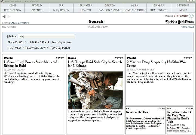The height and width of the screenshot is (135, 196).
Task: Click the Times Reader app icon in title bar
Action: pos(2,2)
